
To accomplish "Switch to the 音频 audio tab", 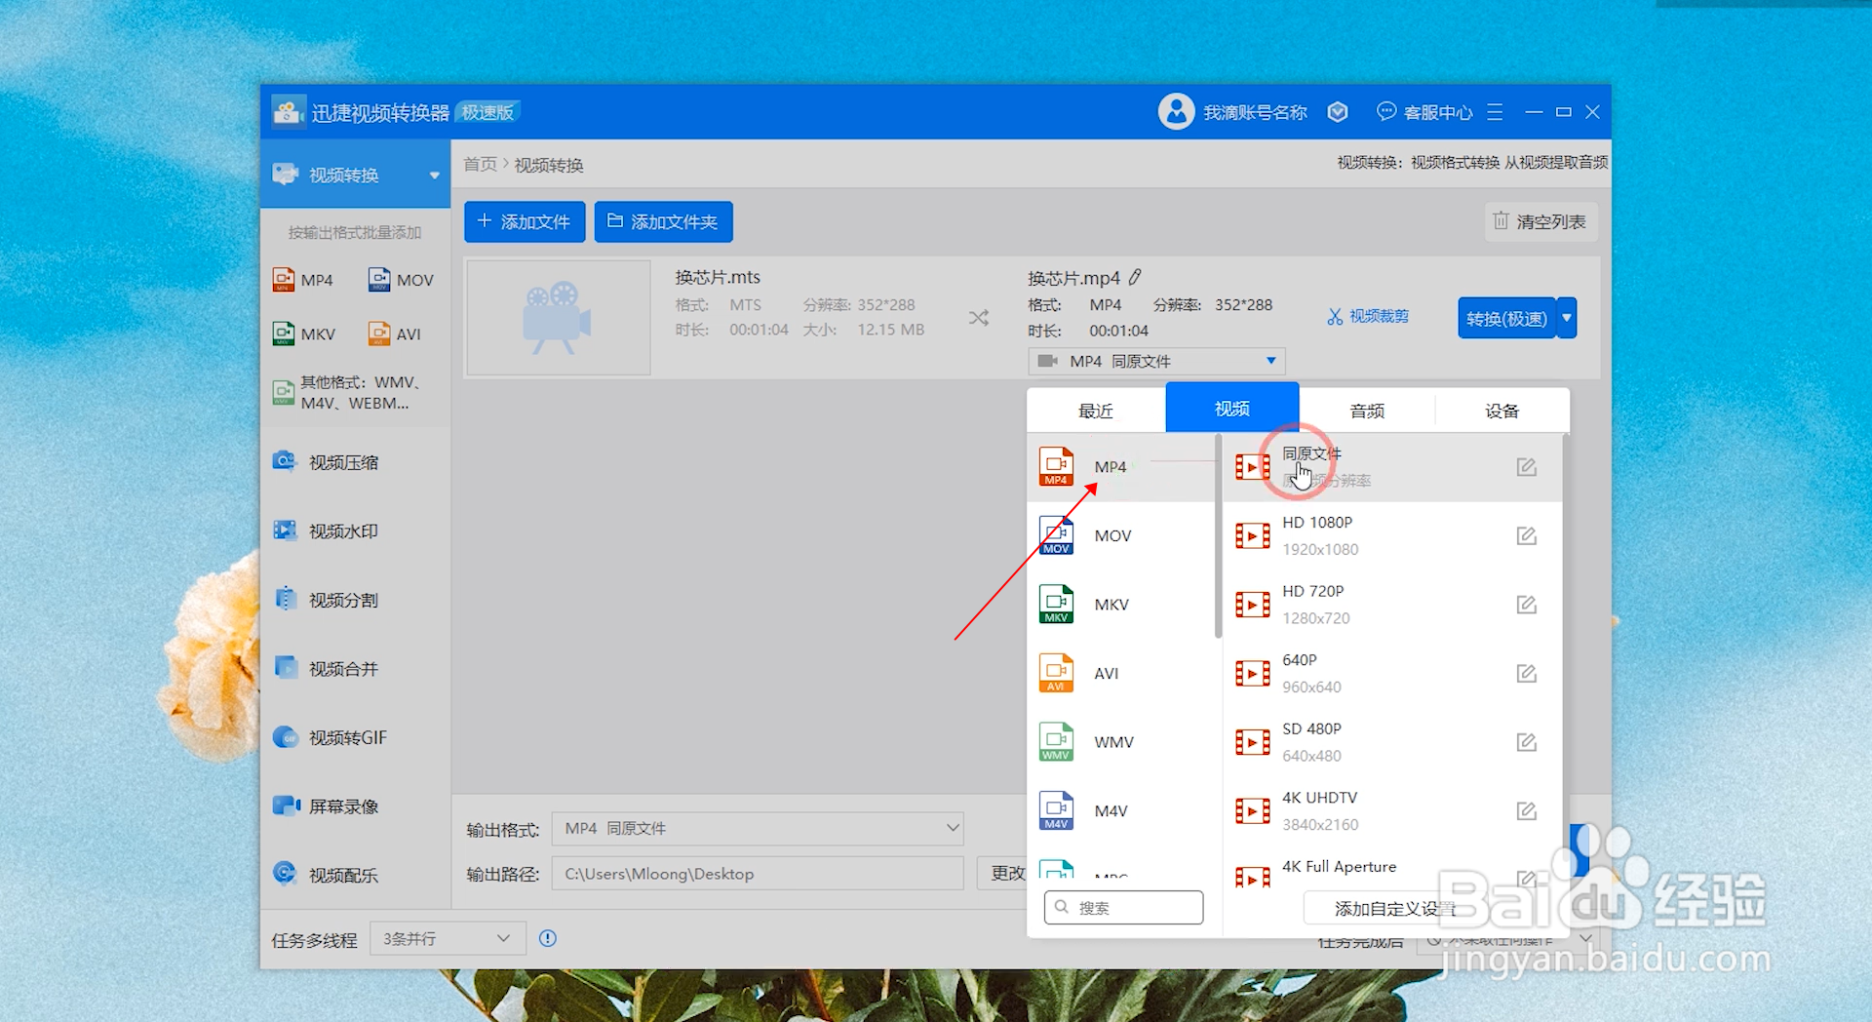I will coord(1367,411).
